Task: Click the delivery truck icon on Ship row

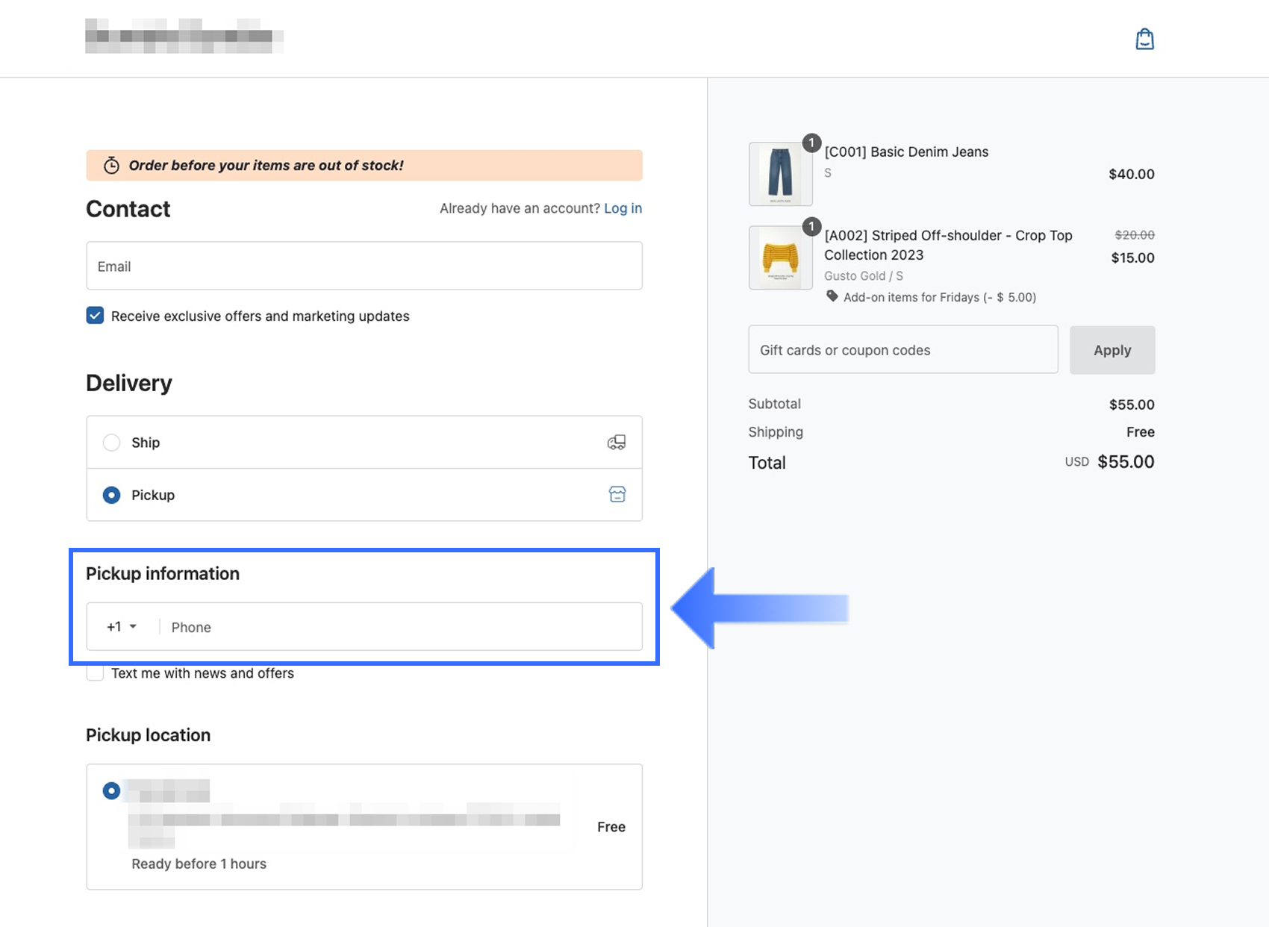Action: coord(617,443)
